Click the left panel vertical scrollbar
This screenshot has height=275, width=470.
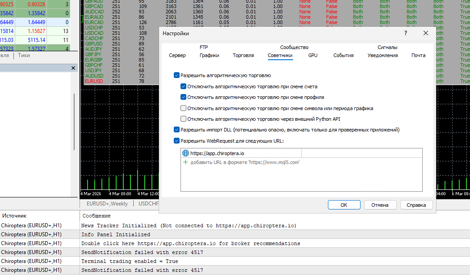74,122
